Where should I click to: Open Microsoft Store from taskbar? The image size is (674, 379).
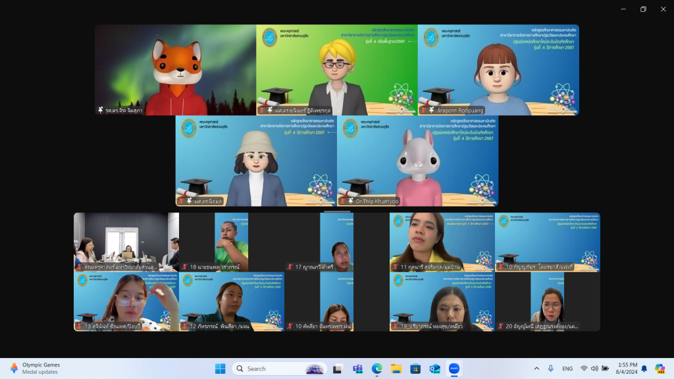click(415, 368)
